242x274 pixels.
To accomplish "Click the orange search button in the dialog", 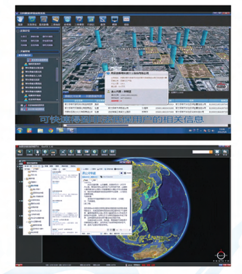I will coord(78,170).
